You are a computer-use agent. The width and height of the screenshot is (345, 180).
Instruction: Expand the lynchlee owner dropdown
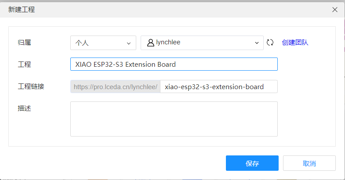click(x=202, y=43)
